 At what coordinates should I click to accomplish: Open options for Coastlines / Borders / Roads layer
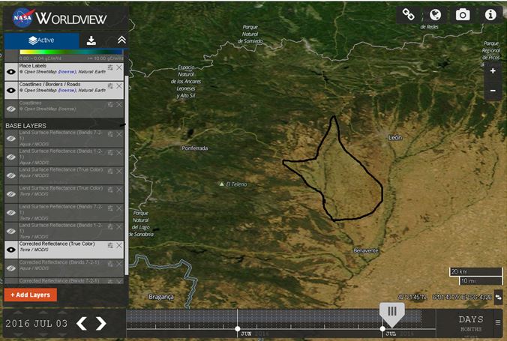coord(110,86)
